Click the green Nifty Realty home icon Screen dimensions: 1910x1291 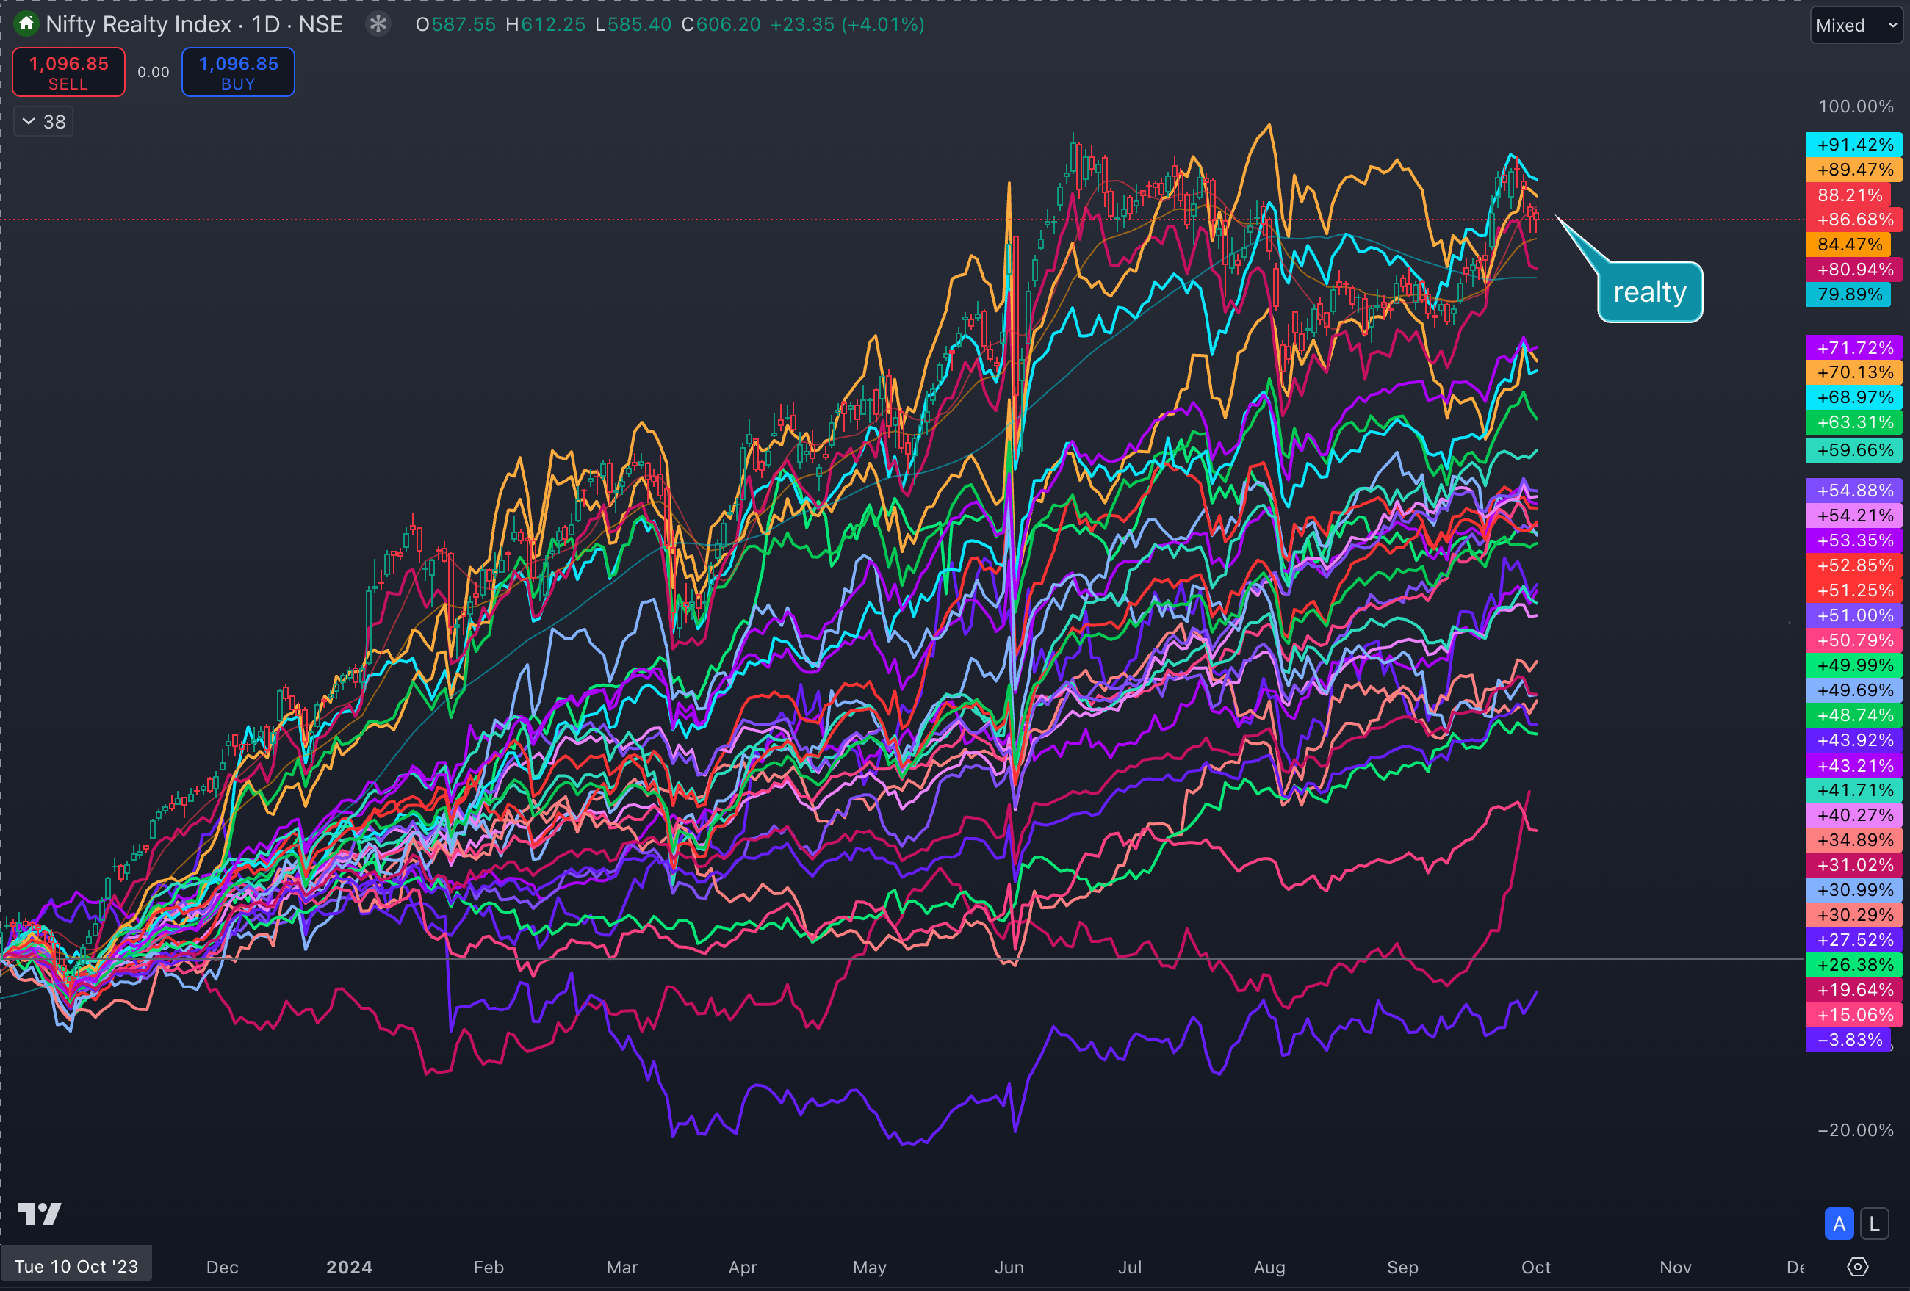click(x=26, y=23)
